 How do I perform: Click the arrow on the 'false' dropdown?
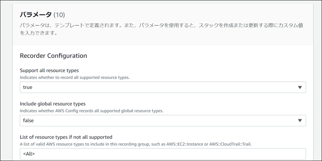tap(300, 120)
